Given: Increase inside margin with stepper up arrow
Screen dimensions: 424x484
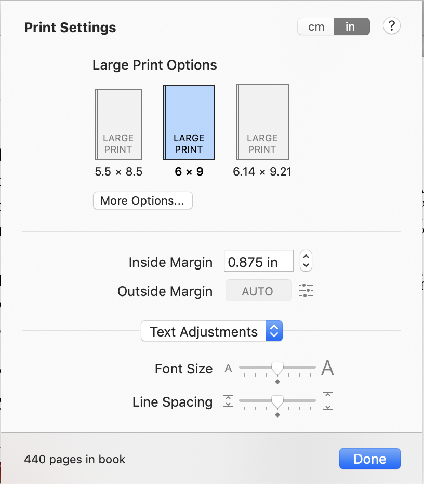Looking at the screenshot, I should coord(306,257).
